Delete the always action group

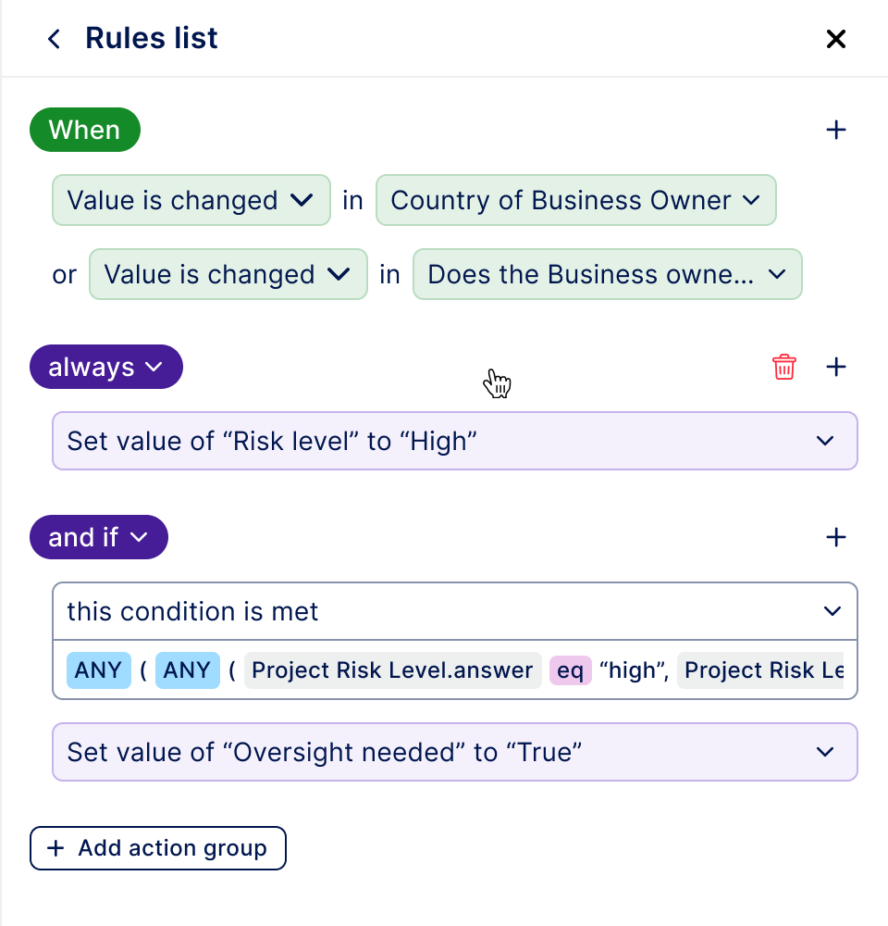(x=783, y=367)
